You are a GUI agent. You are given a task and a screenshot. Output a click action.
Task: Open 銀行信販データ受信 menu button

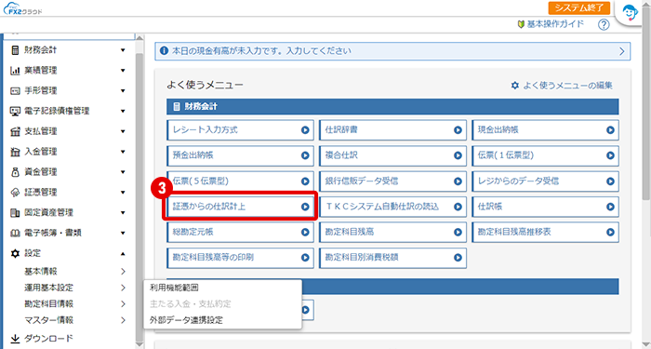tap(392, 181)
